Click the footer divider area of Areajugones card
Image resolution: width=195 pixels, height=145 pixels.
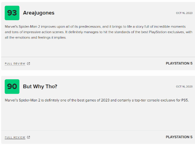pyautogui.click(x=98, y=57)
